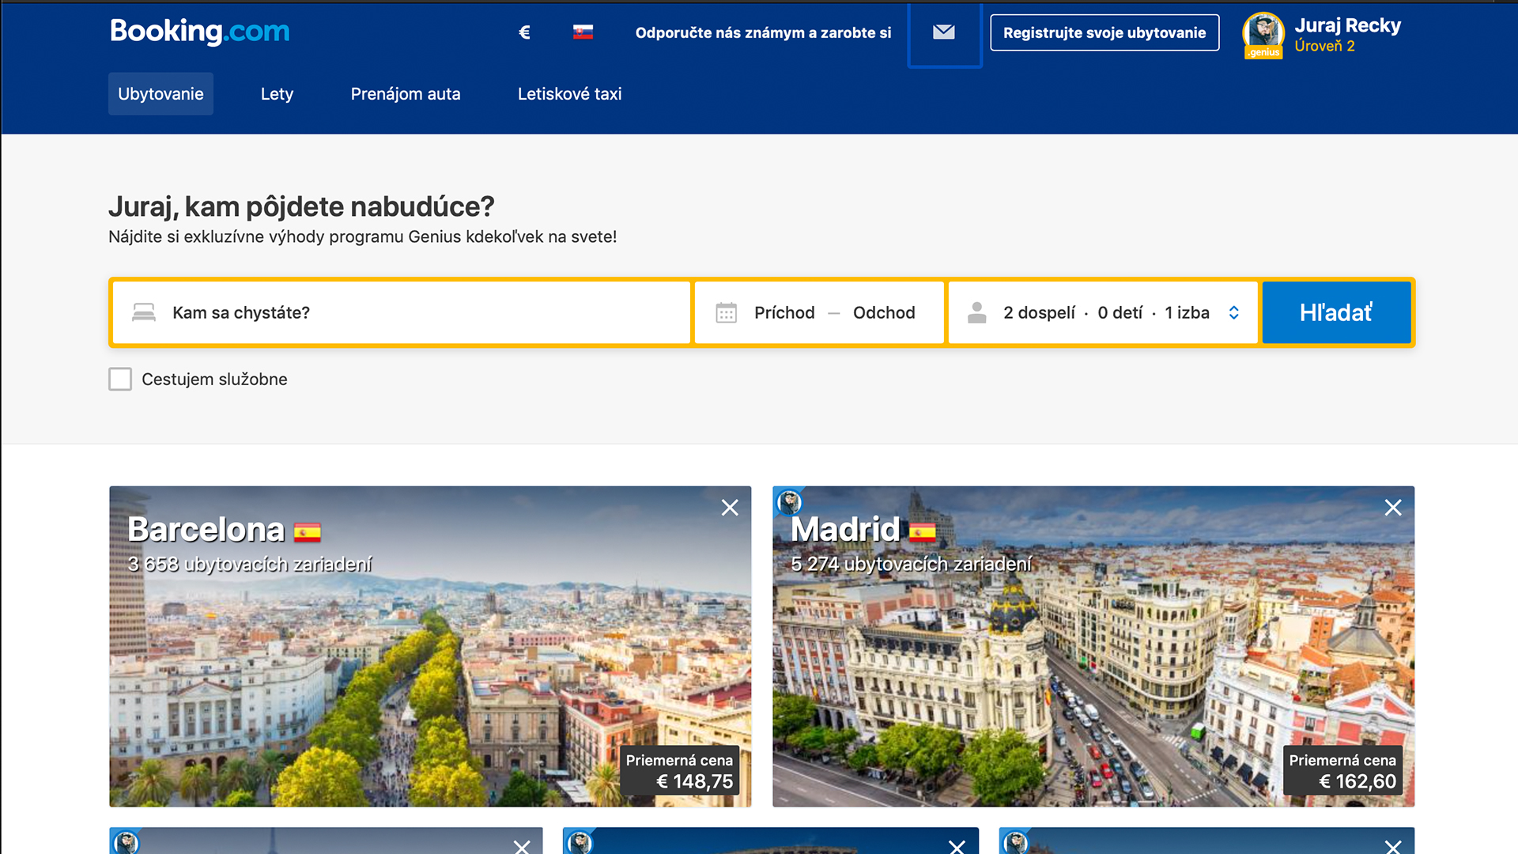Screen dimensions: 1518x854
Task: Go to the Letiskové taxi tab
Action: tap(570, 93)
